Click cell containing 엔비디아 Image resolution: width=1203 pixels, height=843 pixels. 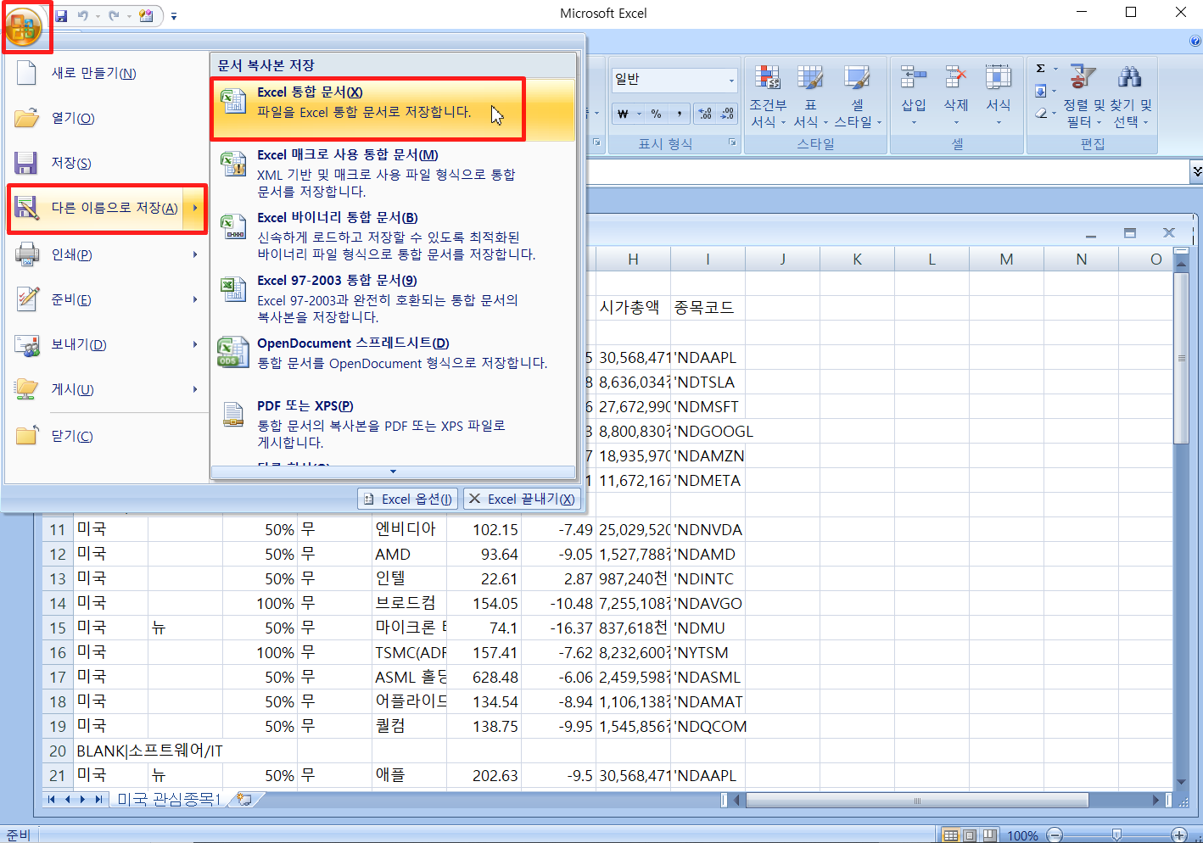coord(409,530)
